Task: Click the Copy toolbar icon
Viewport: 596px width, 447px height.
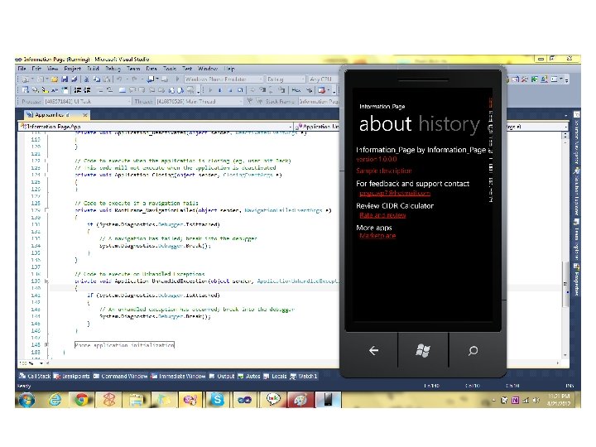Action: click(x=97, y=79)
